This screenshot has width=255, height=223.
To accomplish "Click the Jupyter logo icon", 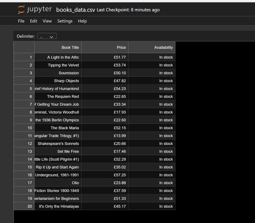I will point(21,9).
